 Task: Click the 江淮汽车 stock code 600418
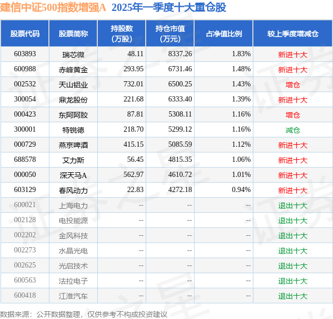25,295
